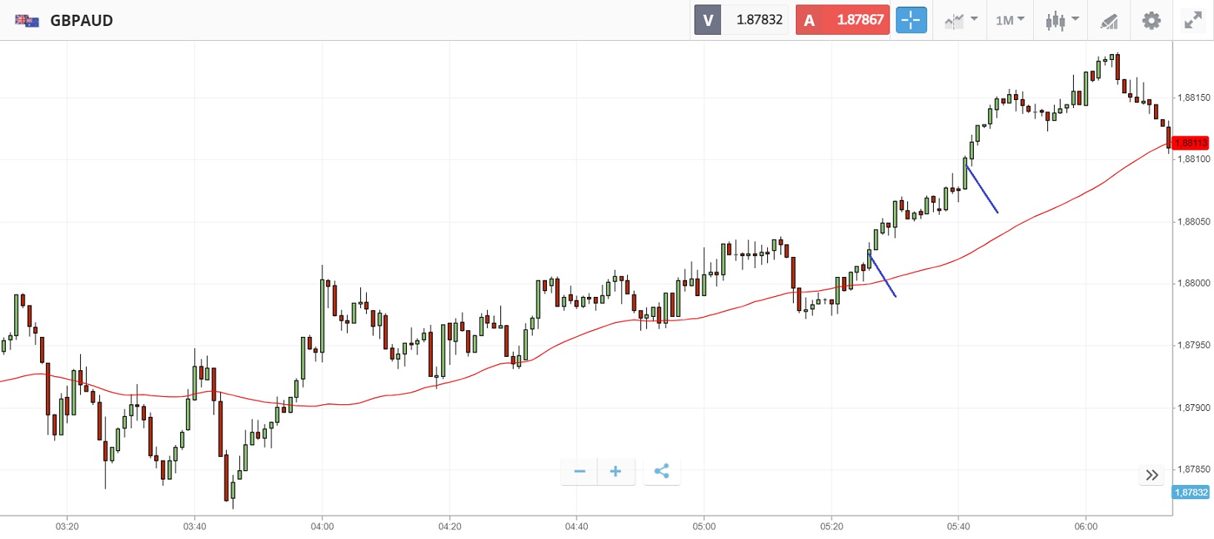
Task: Share the chart
Action: coord(662,471)
